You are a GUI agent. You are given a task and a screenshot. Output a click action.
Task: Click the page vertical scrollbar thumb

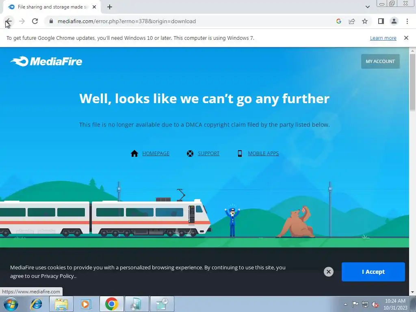(x=413, y=82)
